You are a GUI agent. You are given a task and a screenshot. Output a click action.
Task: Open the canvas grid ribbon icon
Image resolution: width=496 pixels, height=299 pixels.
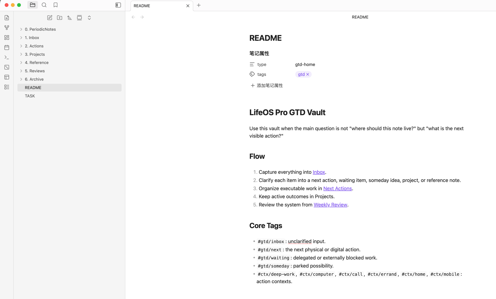tap(7, 37)
